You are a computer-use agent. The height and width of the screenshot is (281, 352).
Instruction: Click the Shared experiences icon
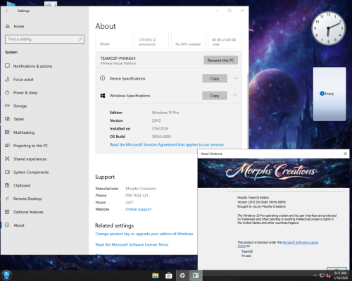(7, 159)
